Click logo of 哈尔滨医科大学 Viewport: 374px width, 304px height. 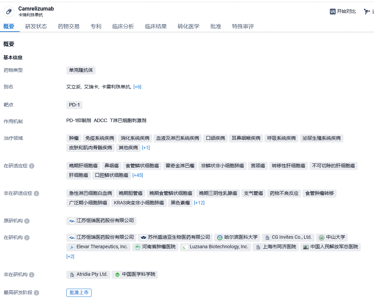click(220, 238)
